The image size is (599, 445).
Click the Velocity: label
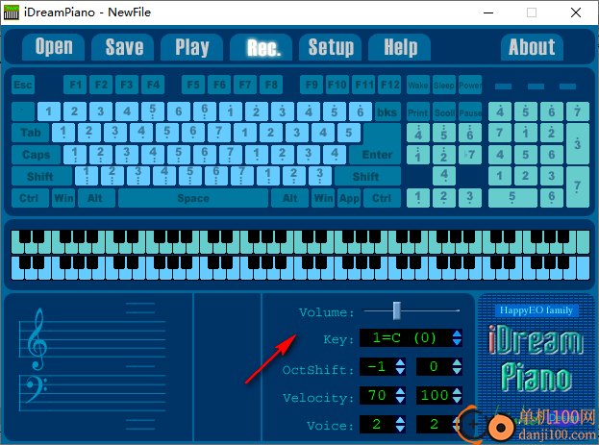tap(318, 398)
